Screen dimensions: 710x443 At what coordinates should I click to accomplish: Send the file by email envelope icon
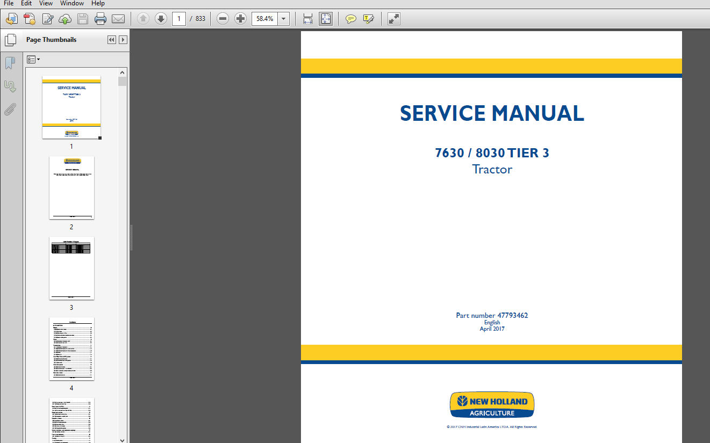(x=118, y=19)
